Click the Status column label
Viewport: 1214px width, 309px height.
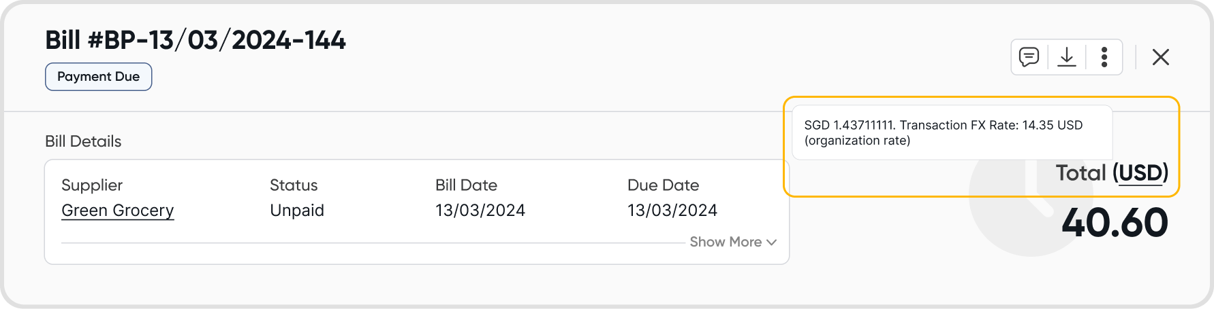(x=294, y=185)
